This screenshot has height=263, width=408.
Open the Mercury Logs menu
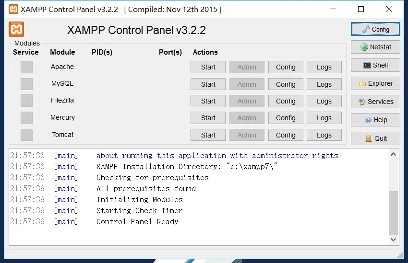pos(324,118)
